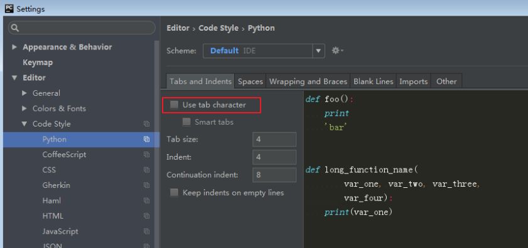Click the copy icon beside Gherkin

[x=146, y=185]
